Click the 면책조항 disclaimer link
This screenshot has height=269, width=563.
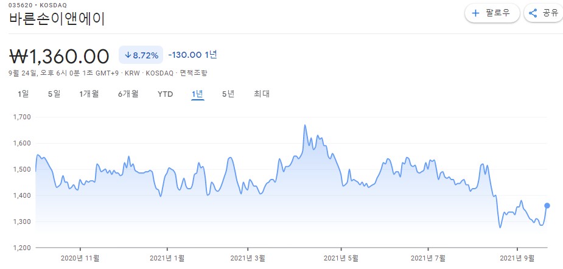[x=194, y=73]
